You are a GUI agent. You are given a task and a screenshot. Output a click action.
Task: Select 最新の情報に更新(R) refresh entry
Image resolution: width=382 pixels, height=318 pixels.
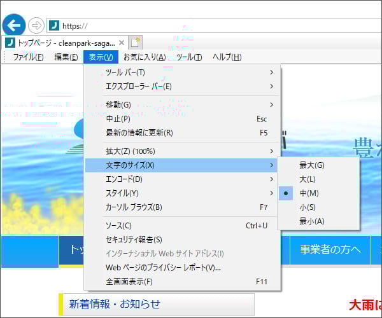pos(182,133)
